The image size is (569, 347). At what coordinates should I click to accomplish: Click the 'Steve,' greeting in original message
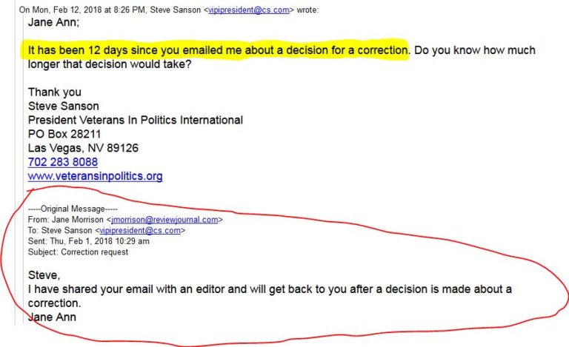pyautogui.click(x=44, y=275)
